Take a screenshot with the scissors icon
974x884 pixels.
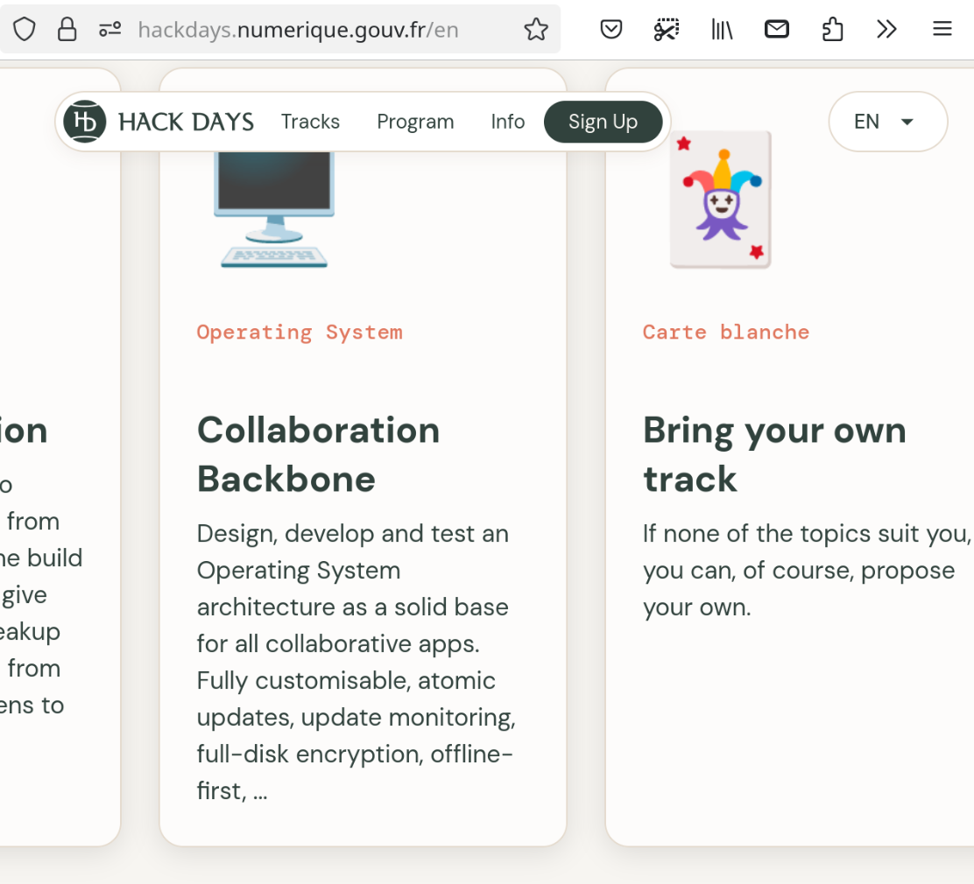(667, 30)
